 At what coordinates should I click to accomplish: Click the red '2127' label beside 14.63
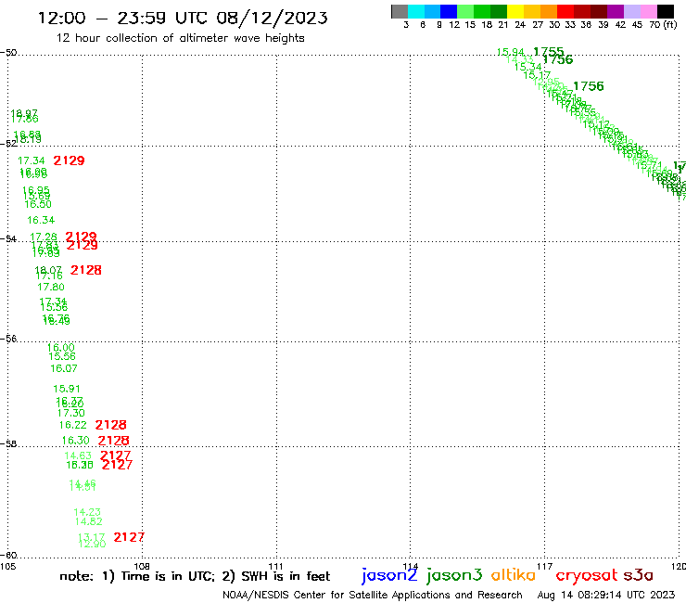pyautogui.click(x=116, y=455)
